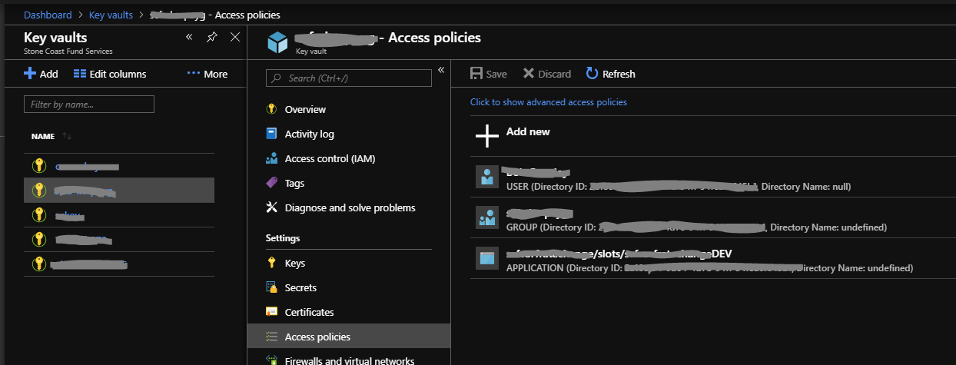Click the Activity log icon
Viewport: 956px width, 365px height.
(271, 134)
